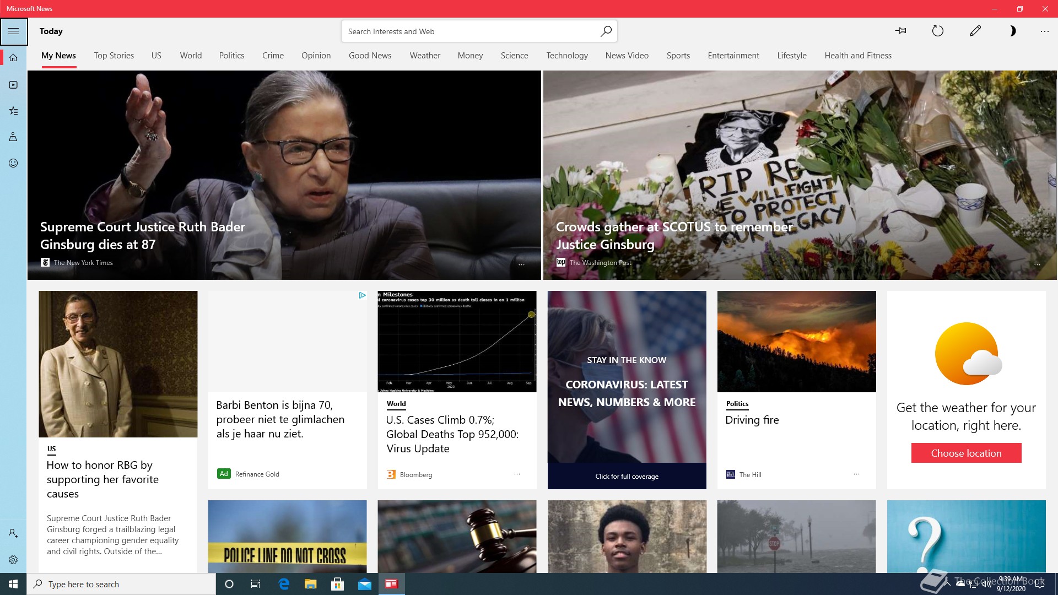The height and width of the screenshot is (595, 1058).
Task: Open the top-right more options ellipsis
Action: (x=1044, y=31)
